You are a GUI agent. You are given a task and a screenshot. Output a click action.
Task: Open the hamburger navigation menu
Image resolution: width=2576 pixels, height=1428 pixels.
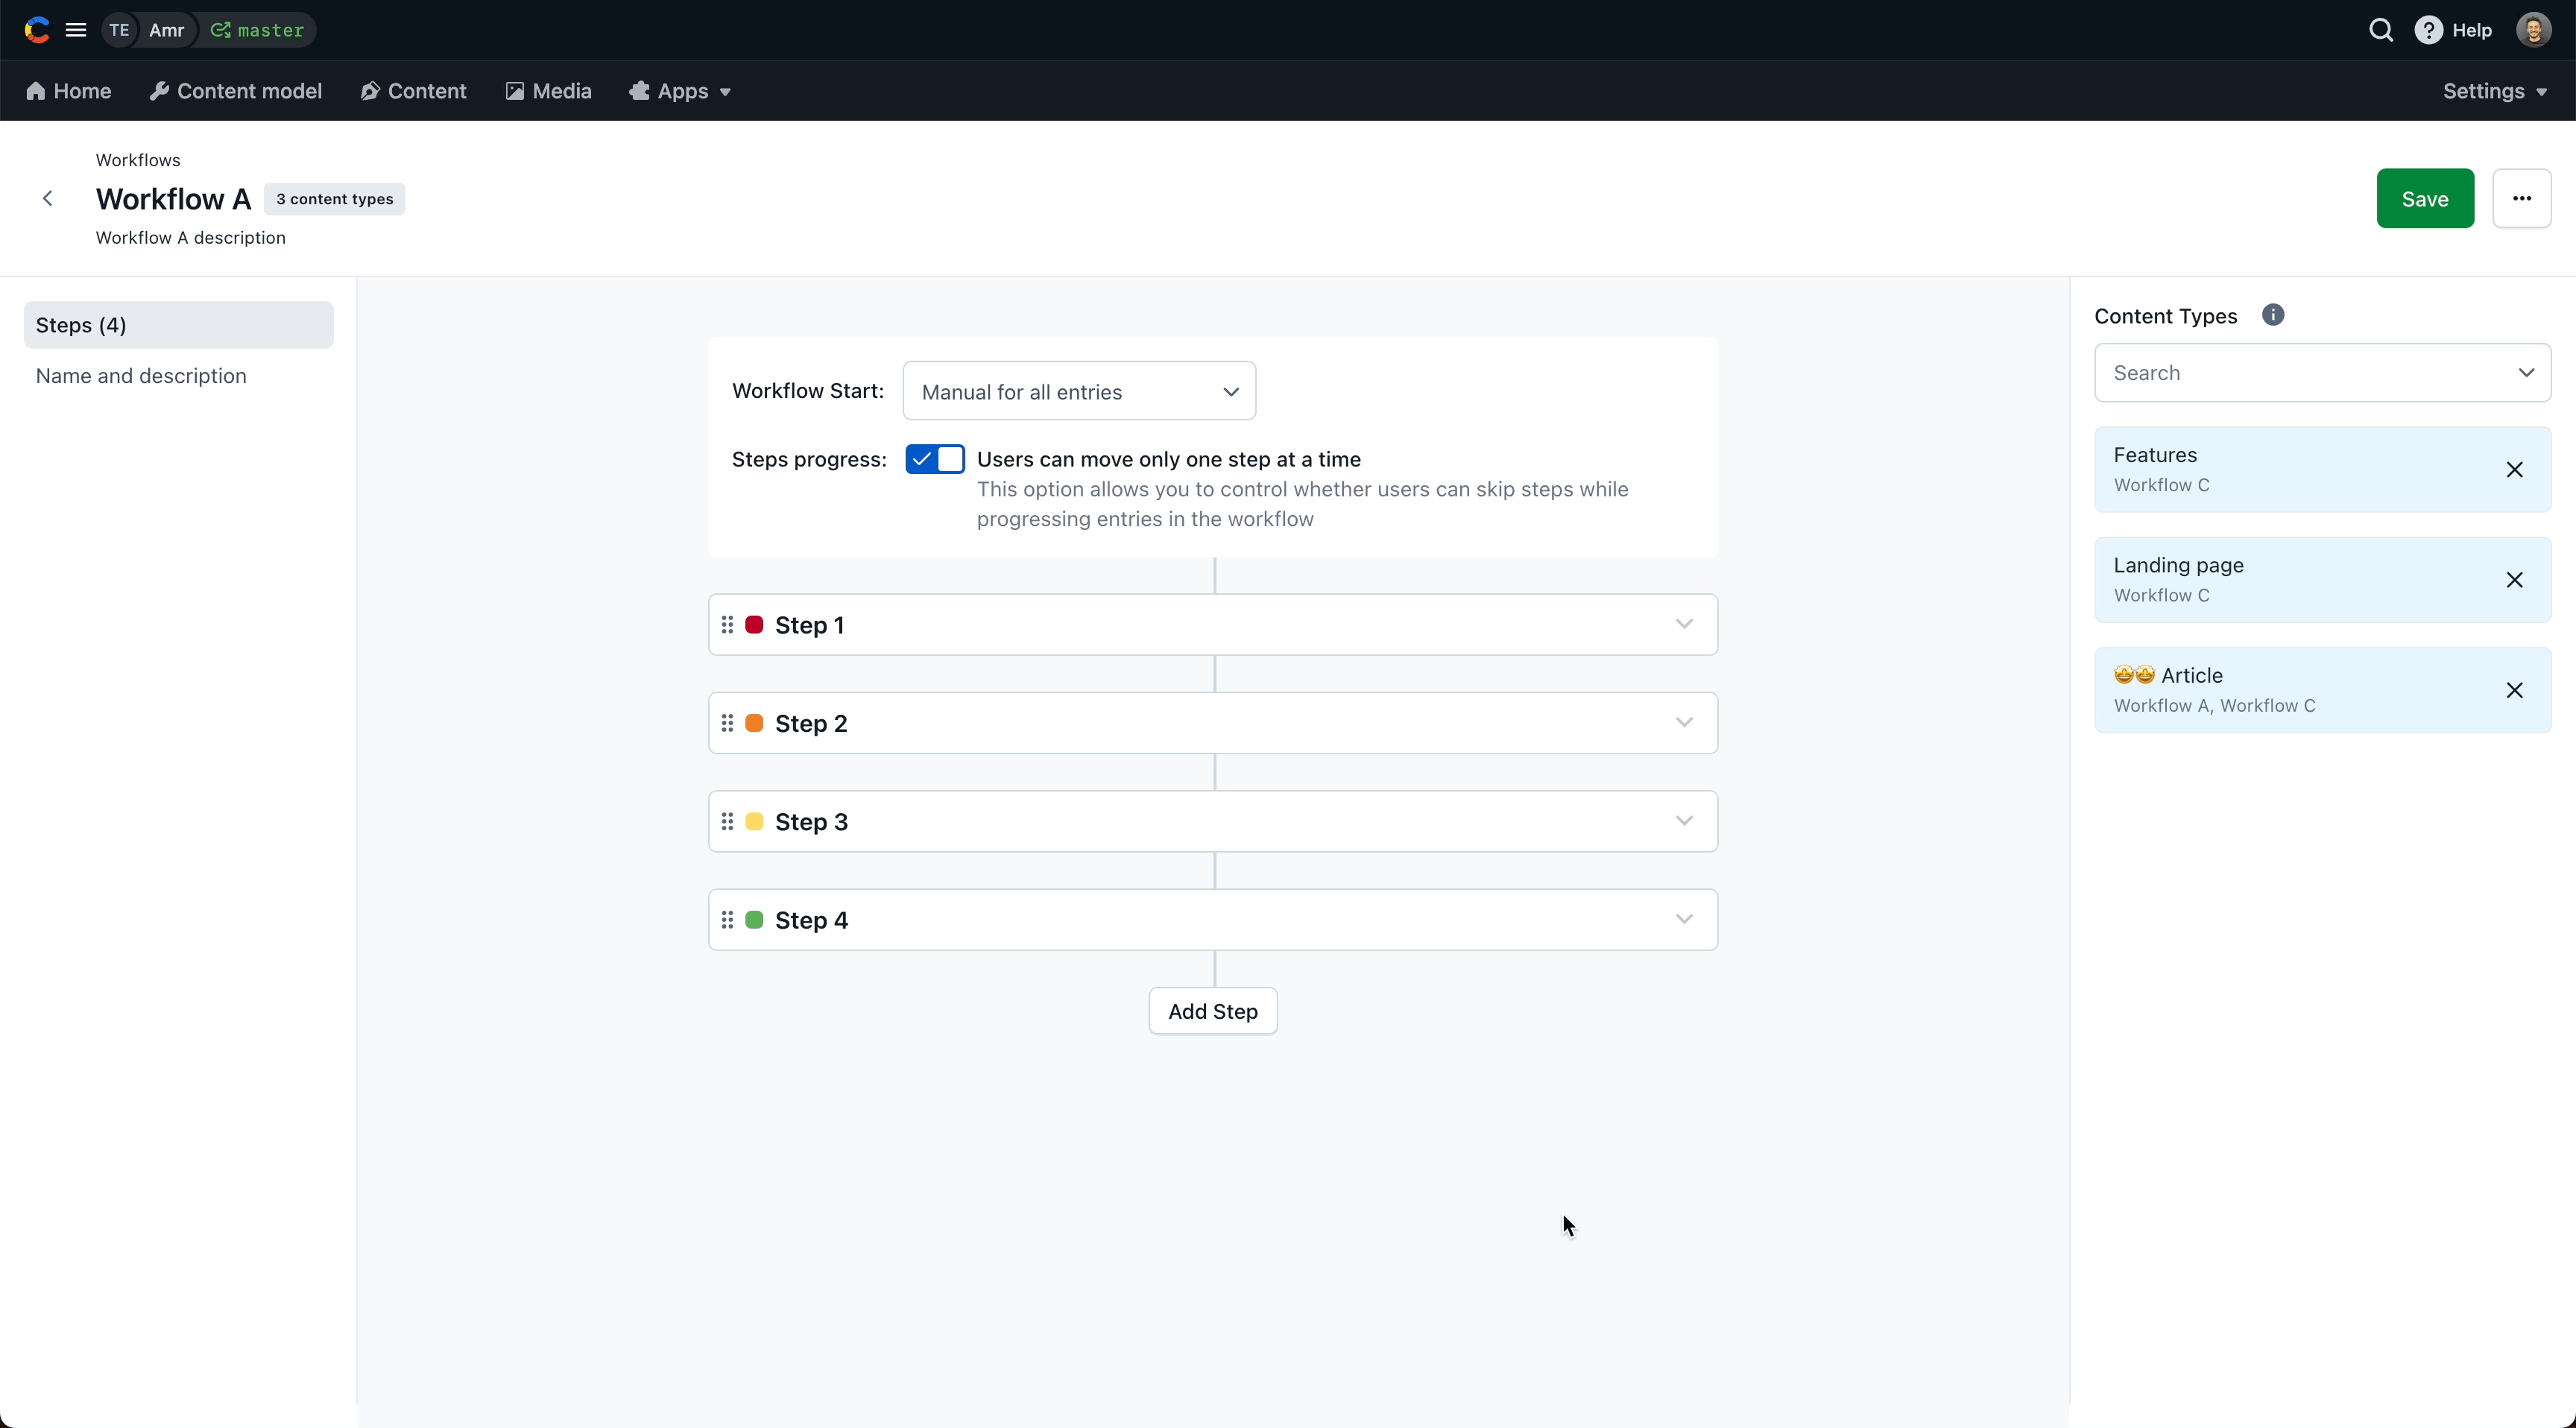tap(76, 30)
